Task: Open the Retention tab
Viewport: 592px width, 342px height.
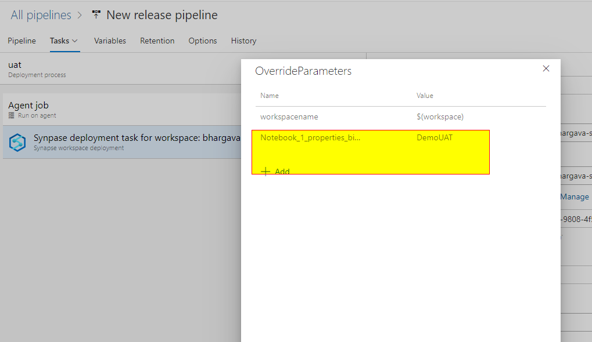Action: 157,41
